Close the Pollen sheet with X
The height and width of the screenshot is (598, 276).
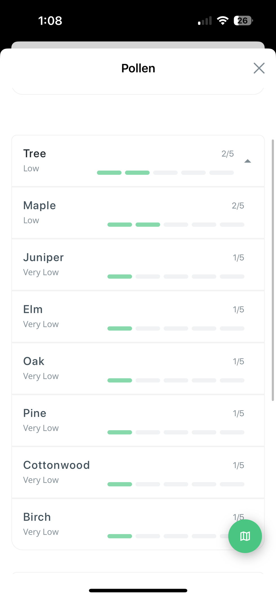[259, 68]
